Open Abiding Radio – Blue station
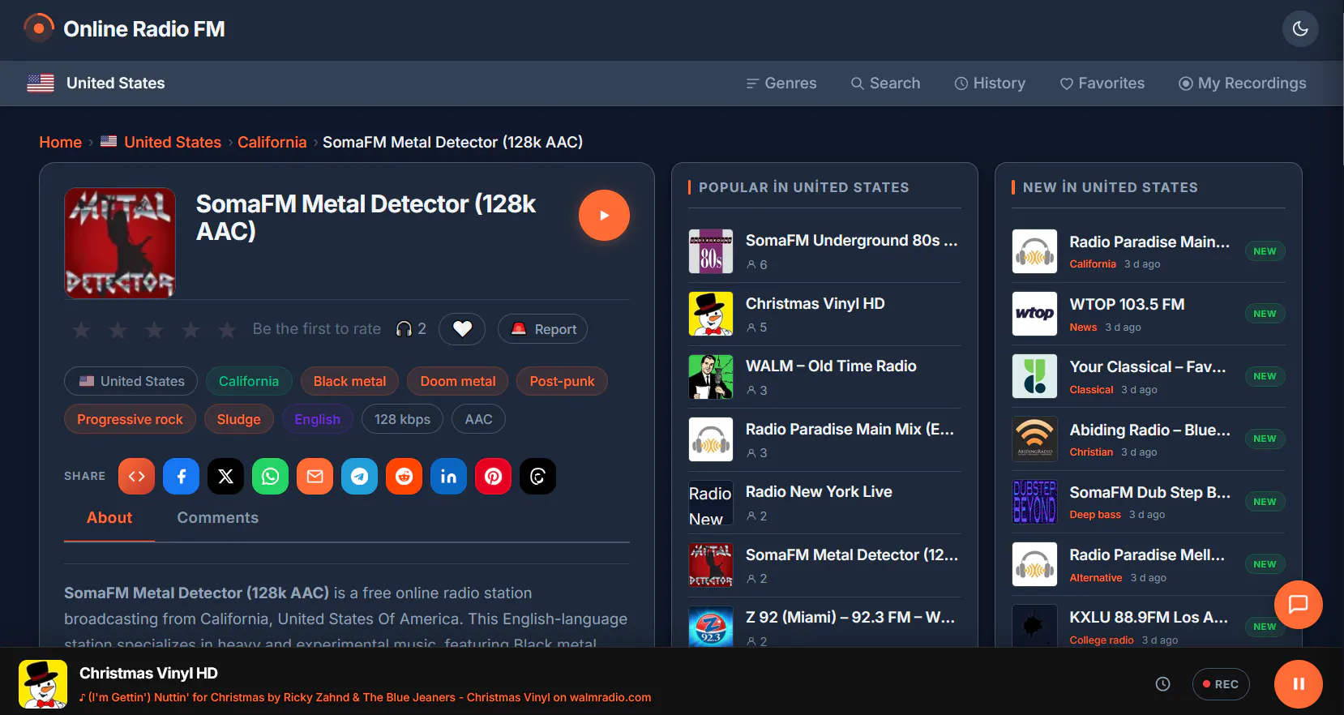1344x715 pixels. (x=1149, y=439)
